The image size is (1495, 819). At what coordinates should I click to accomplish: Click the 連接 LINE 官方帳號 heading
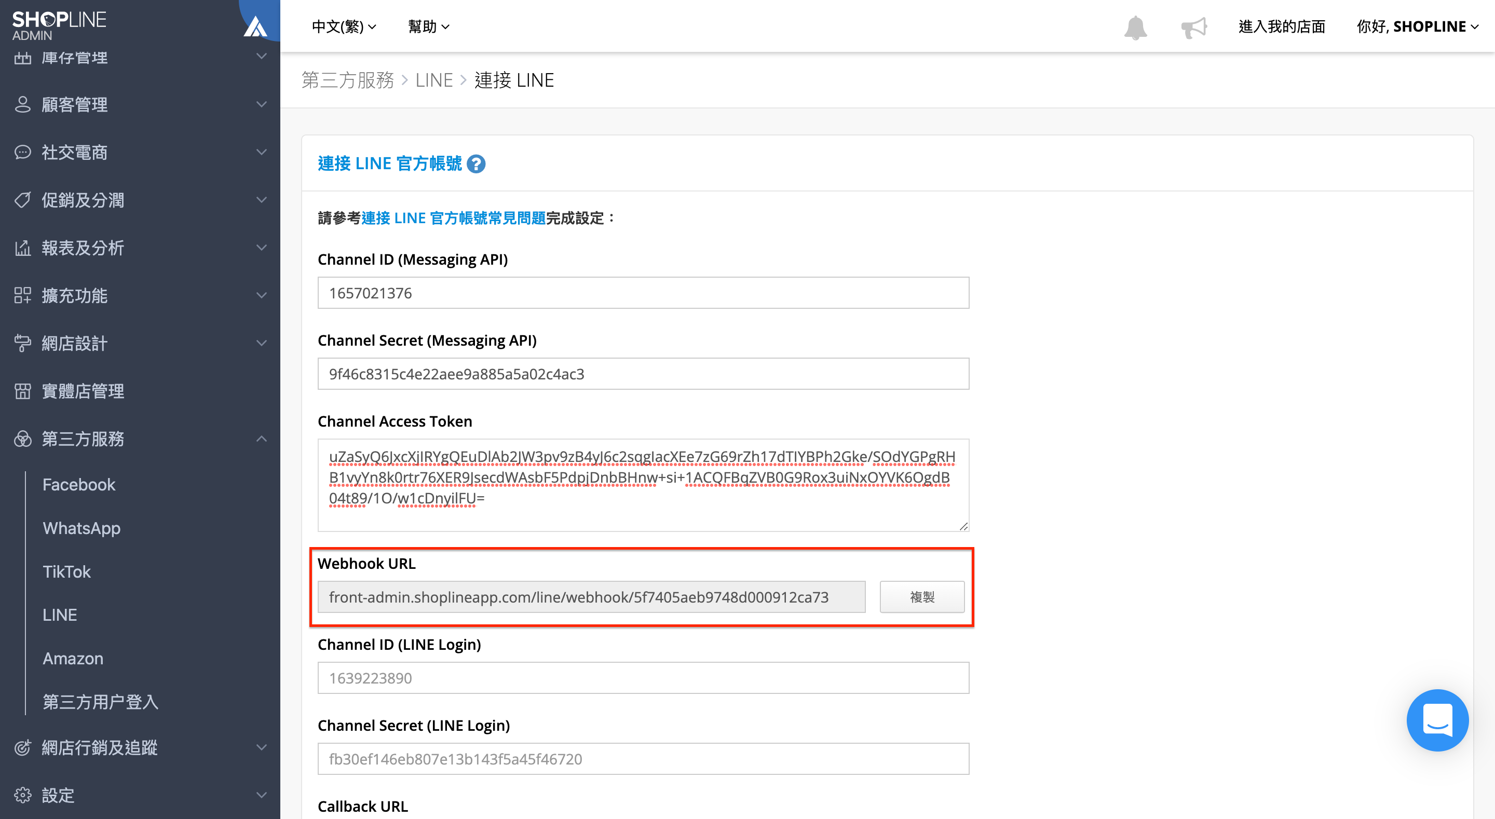[x=390, y=163]
